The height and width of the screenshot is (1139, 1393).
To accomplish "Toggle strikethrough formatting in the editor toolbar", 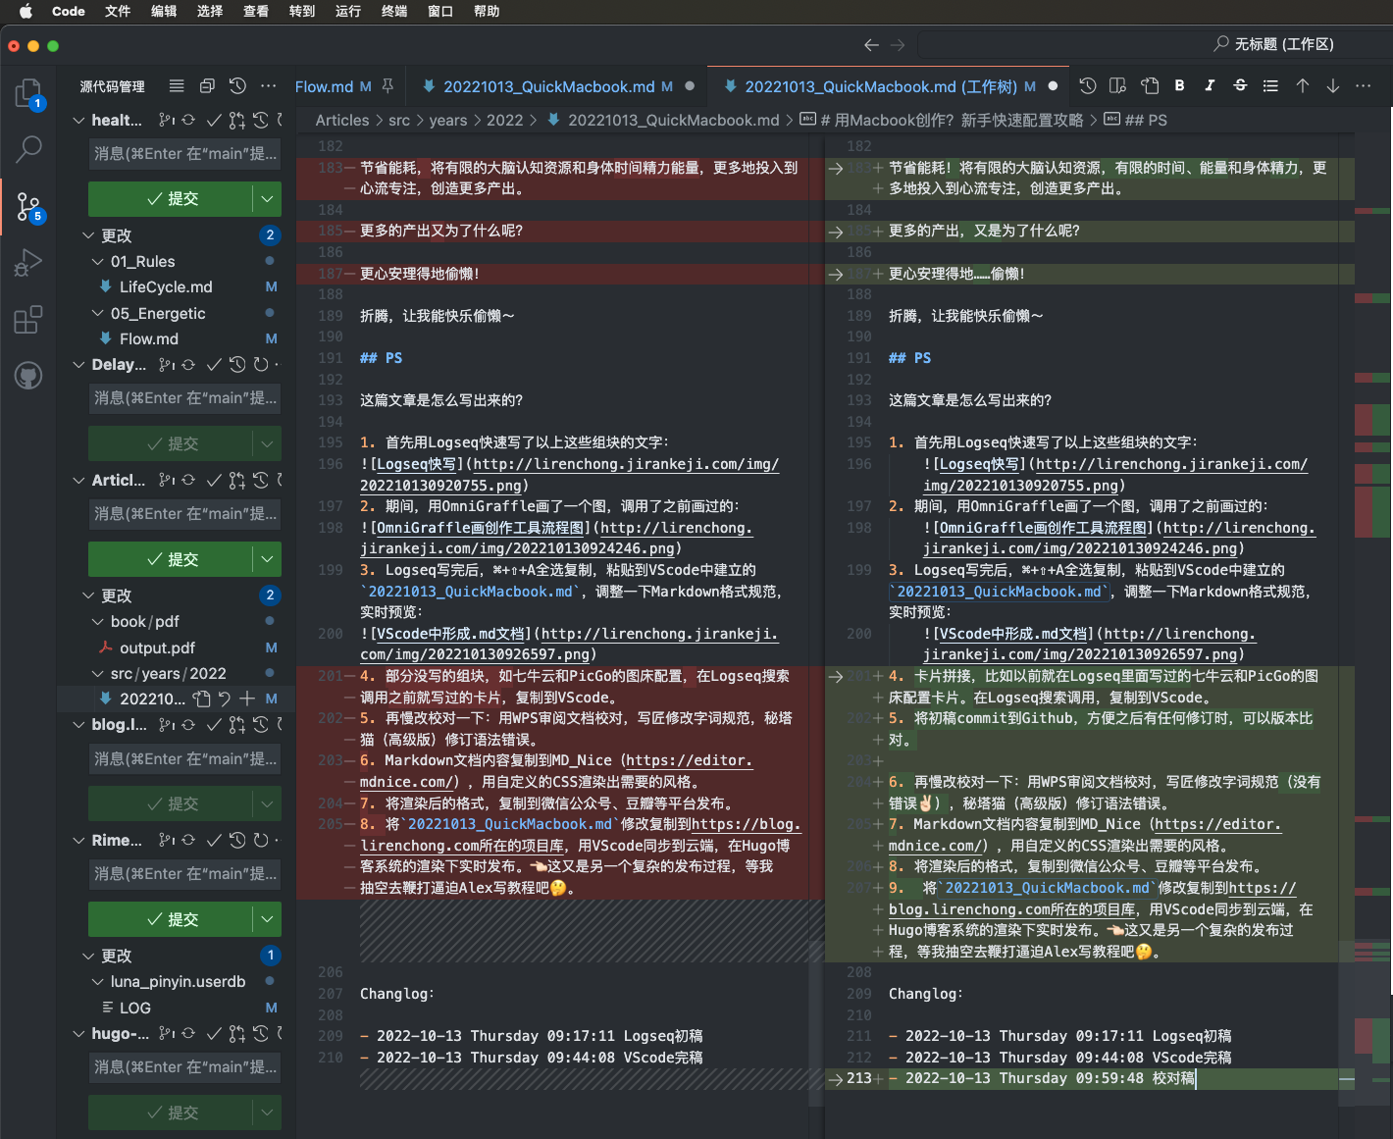I will click(x=1240, y=86).
